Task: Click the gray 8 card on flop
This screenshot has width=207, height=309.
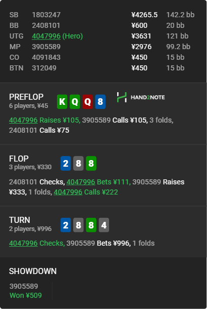Action: pyautogui.click(x=78, y=164)
